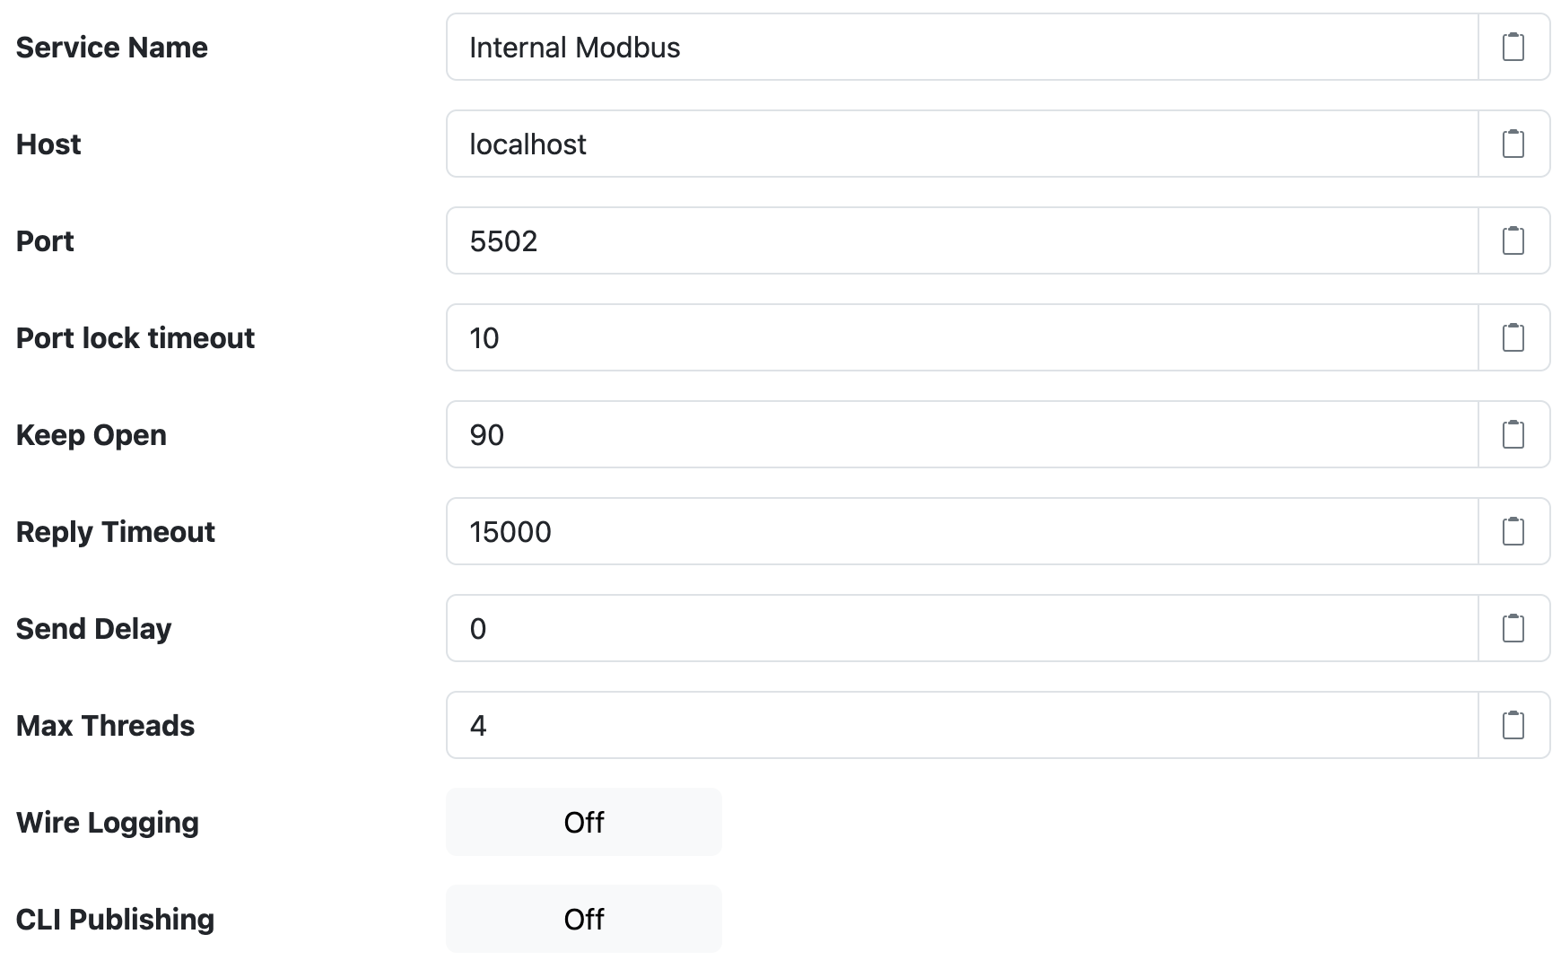The image size is (1561, 969).
Task: Copy the Service Name value
Action: (x=1513, y=47)
